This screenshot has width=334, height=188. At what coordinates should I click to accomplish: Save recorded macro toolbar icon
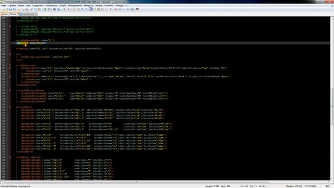tap(132, 9)
